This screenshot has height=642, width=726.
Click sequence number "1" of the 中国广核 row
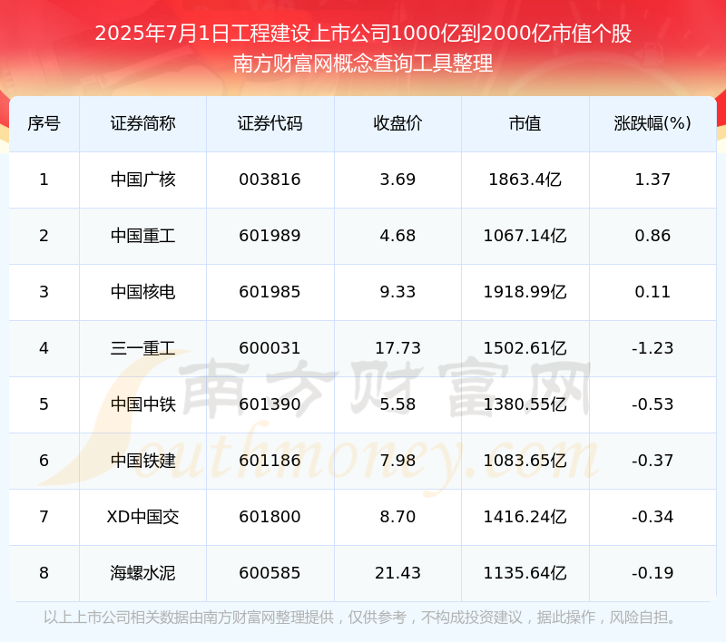pos(44,180)
